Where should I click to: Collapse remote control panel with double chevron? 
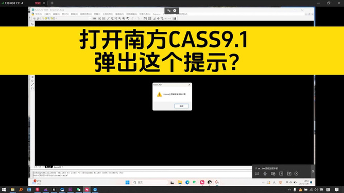tap(313, 171)
